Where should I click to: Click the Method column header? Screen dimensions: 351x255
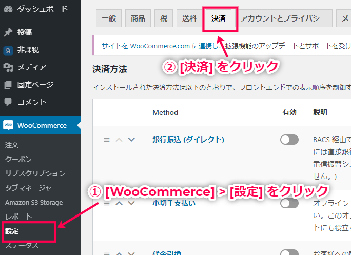(x=165, y=112)
